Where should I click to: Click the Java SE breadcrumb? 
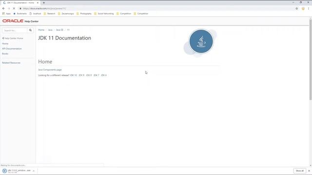click(59, 30)
